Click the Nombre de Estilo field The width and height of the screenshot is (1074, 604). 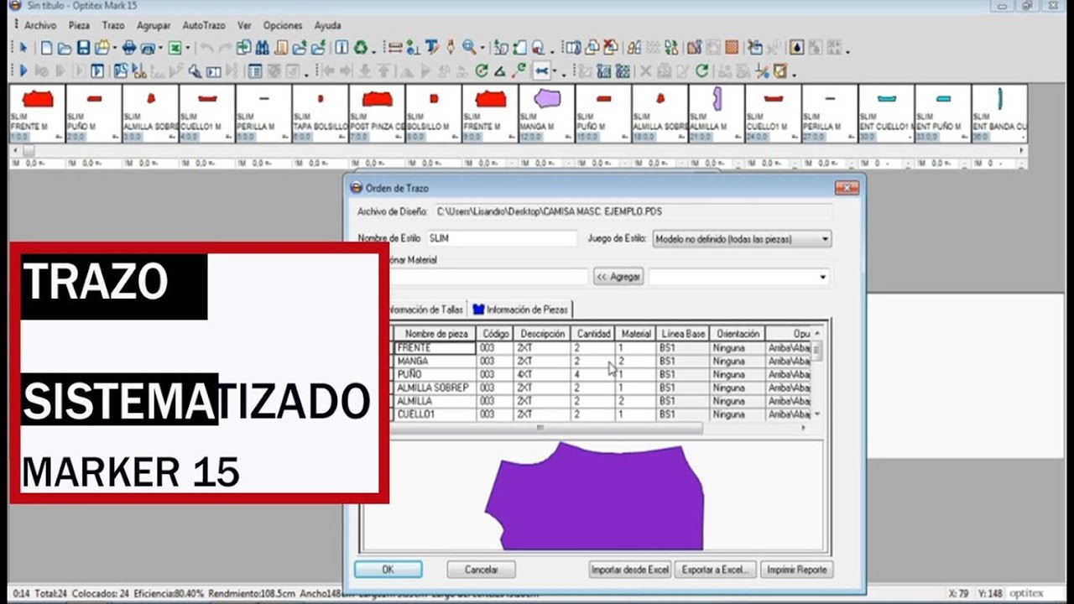point(502,238)
